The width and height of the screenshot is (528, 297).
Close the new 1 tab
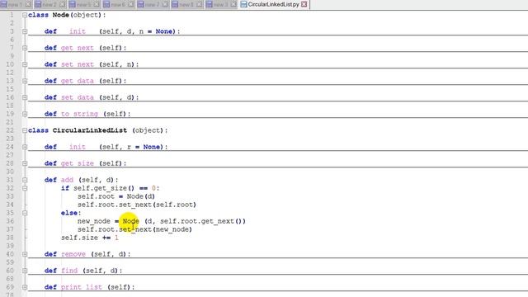click(28, 5)
